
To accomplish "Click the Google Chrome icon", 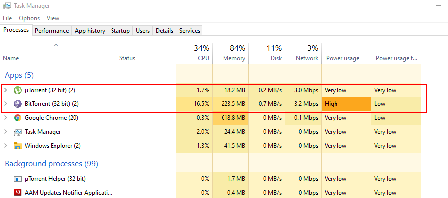I will [18, 118].
